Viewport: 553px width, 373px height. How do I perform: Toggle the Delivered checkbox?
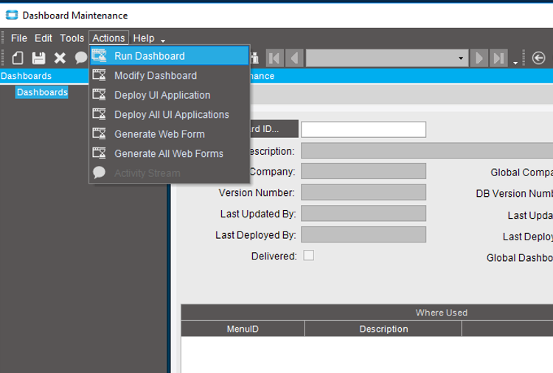(x=309, y=255)
